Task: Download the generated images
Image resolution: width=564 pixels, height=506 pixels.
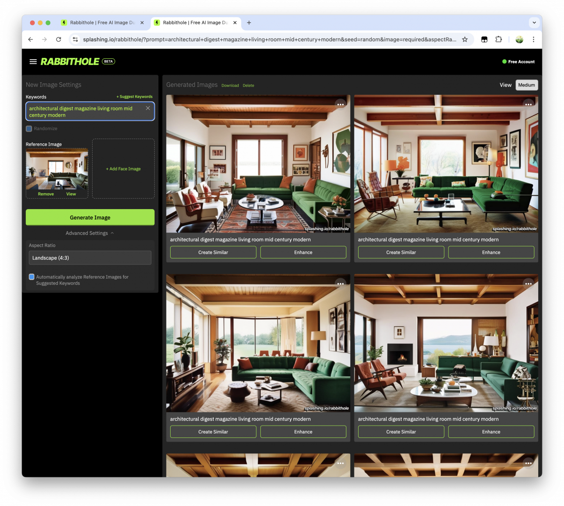Action: tap(230, 86)
